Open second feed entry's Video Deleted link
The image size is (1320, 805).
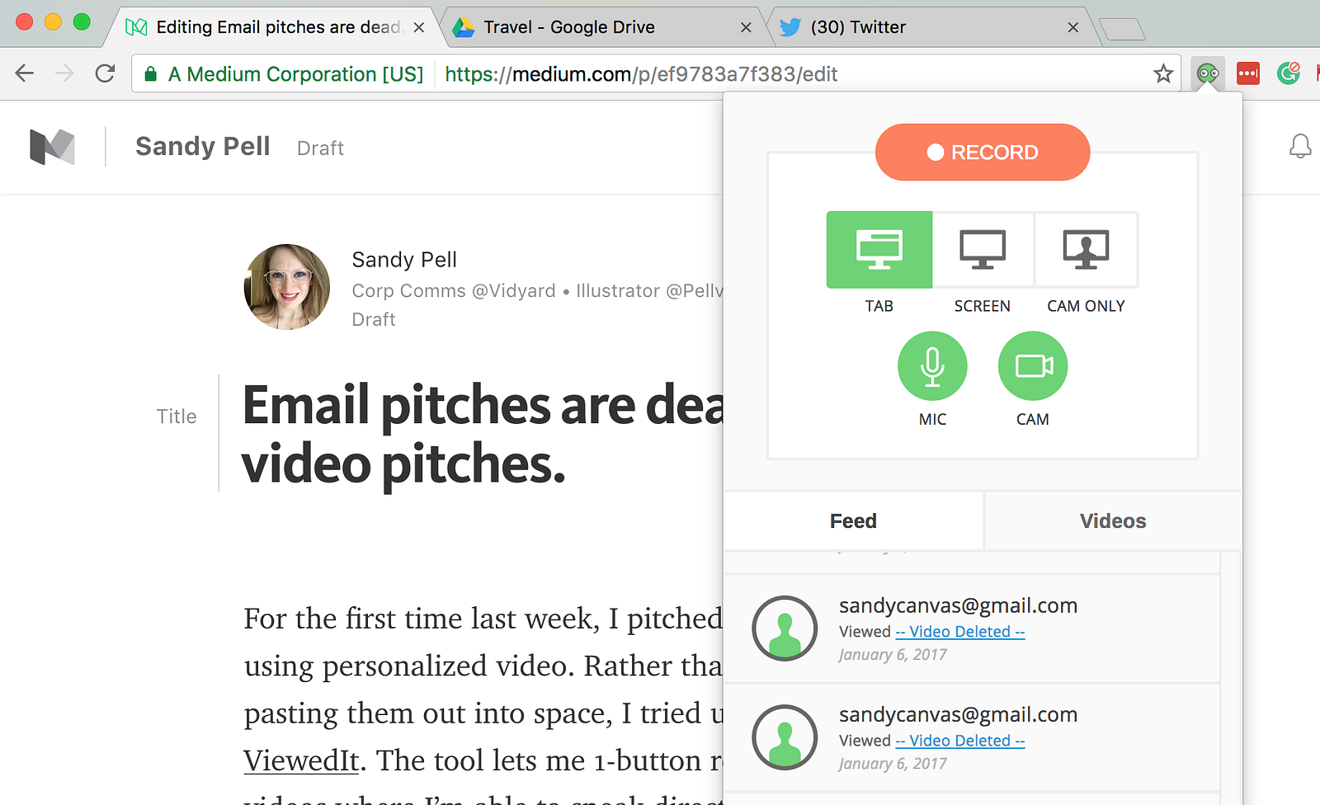[x=960, y=741]
